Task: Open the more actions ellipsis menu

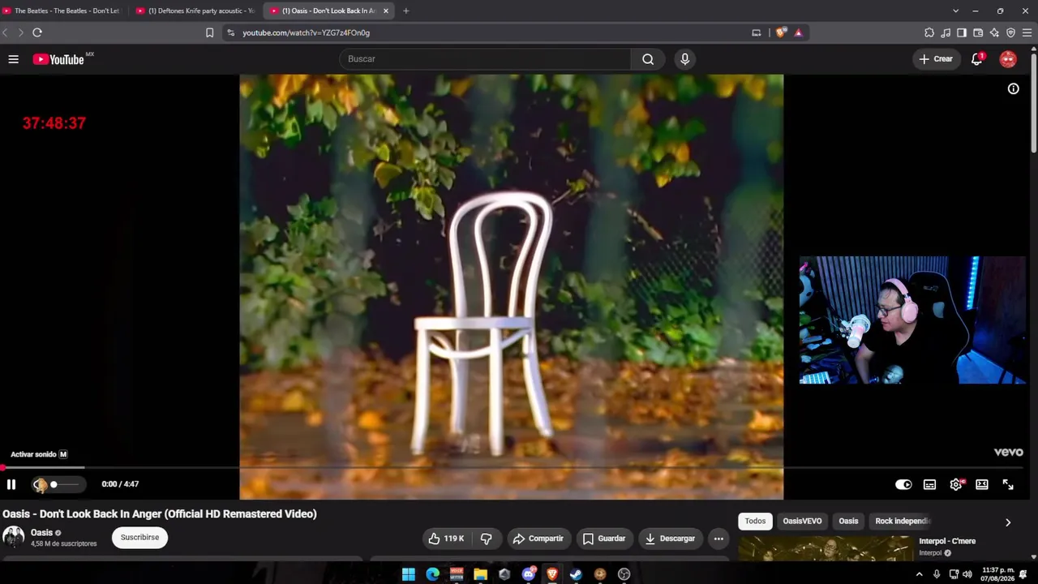Action: point(718,539)
